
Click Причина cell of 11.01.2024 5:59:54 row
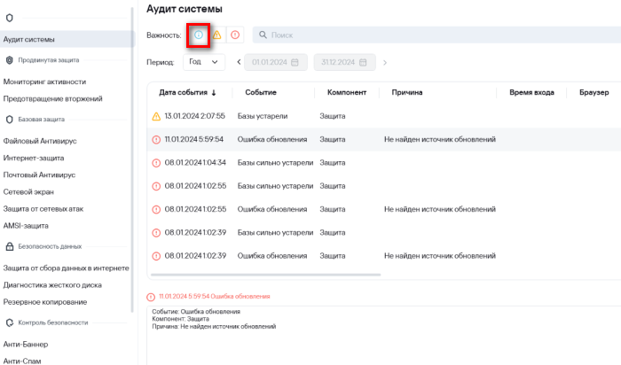coord(440,140)
